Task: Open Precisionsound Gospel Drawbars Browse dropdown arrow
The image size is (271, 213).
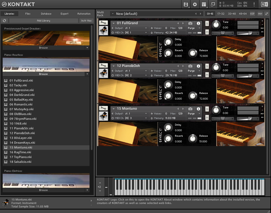Action: pyautogui.click(x=87, y=48)
